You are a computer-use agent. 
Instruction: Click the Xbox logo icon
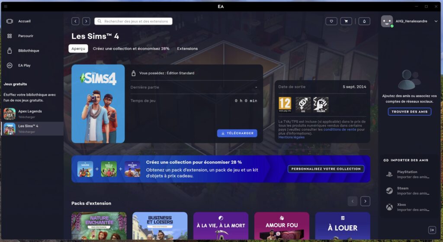click(x=389, y=207)
